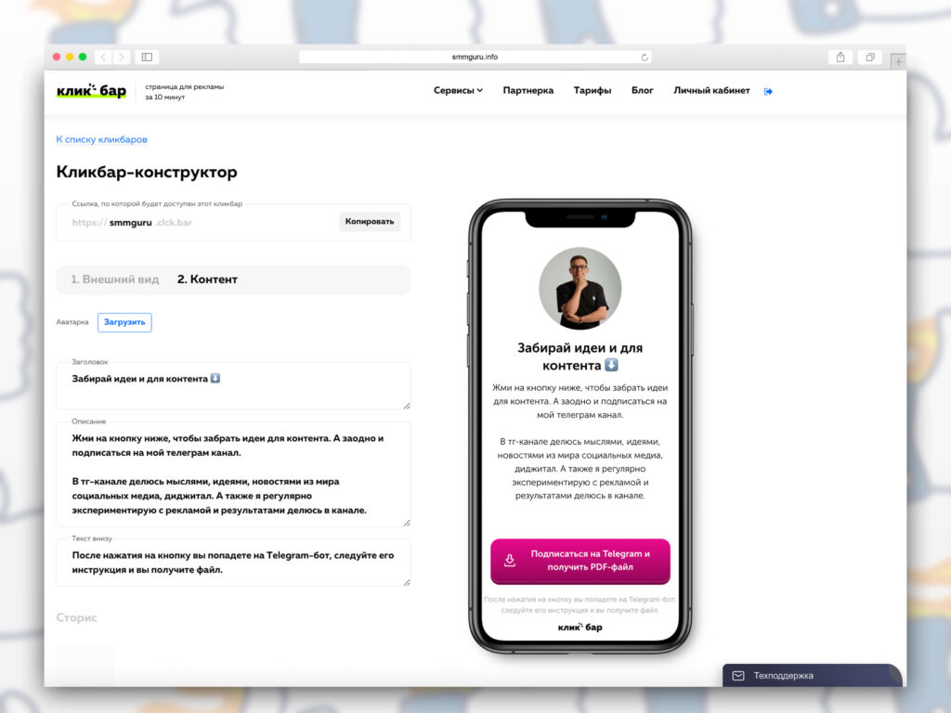Screen dimensions: 951x713
Task: Select the 2. Контент tab
Action: 207,279
